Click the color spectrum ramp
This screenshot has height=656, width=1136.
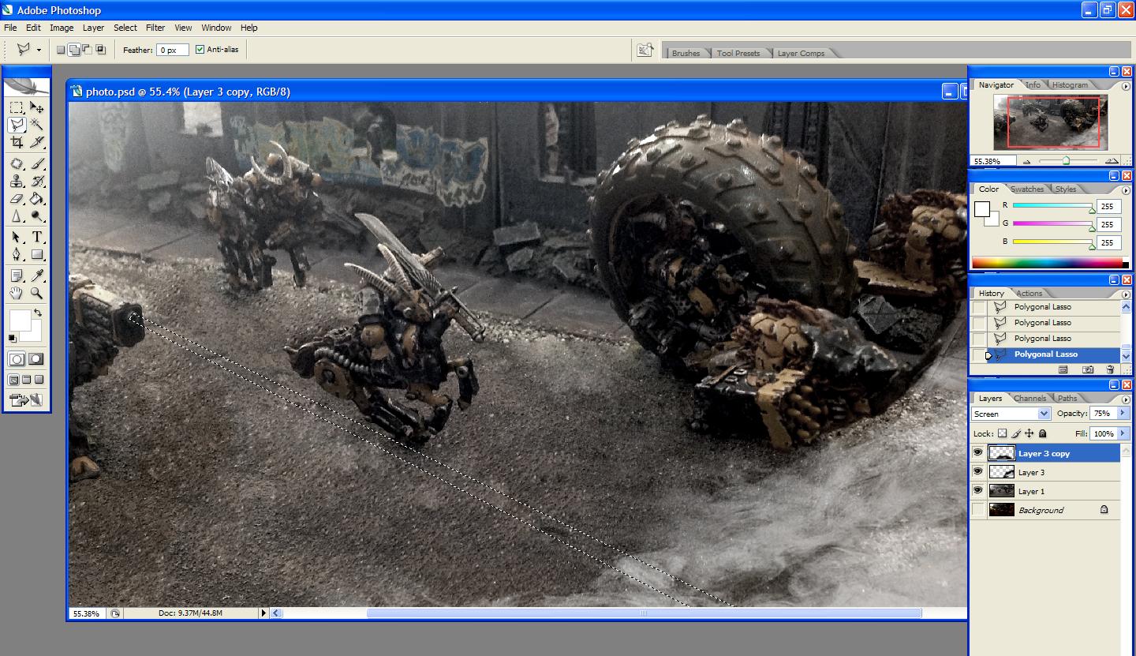pos(1050,263)
